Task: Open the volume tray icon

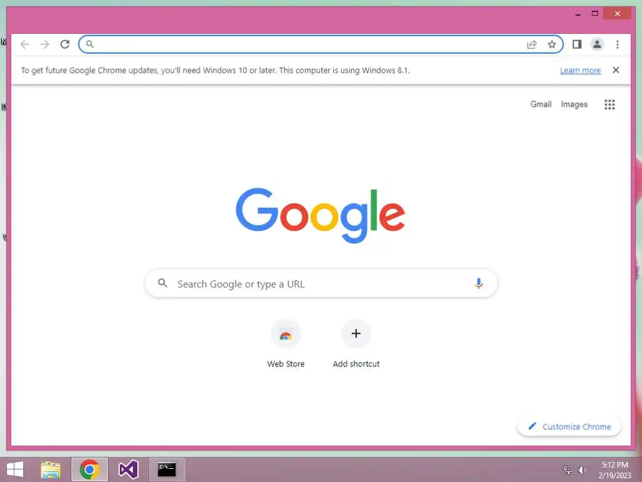Action: (x=583, y=469)
